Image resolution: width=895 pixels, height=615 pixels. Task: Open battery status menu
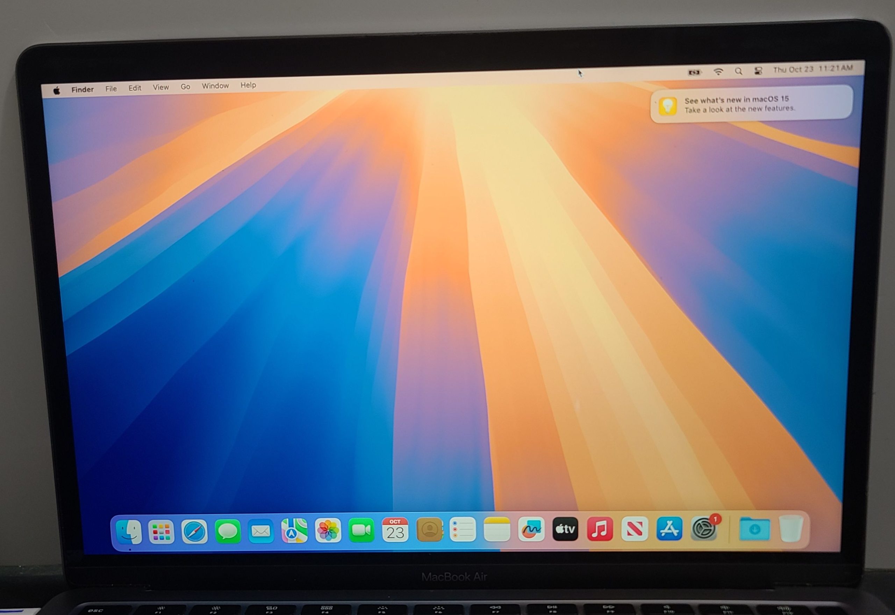pos(694,72)
